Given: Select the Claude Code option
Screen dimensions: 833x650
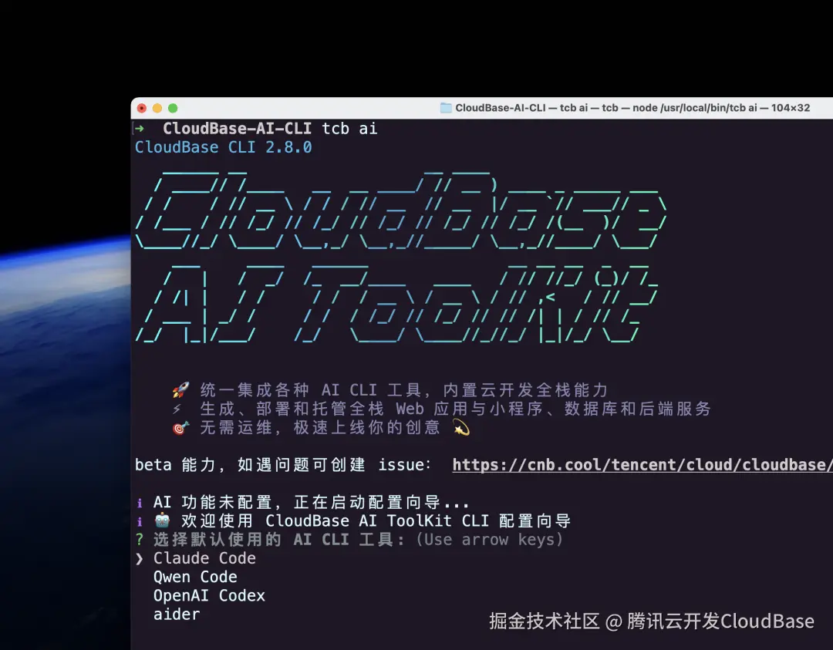Looking at the screenshot, I should [204, 557].
